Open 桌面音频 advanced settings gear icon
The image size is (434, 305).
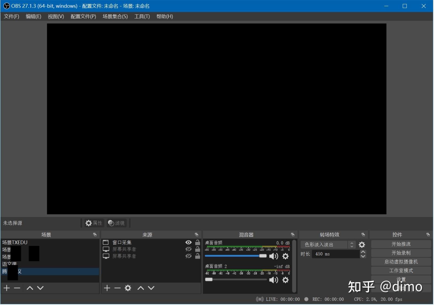(x=285, y=256)
